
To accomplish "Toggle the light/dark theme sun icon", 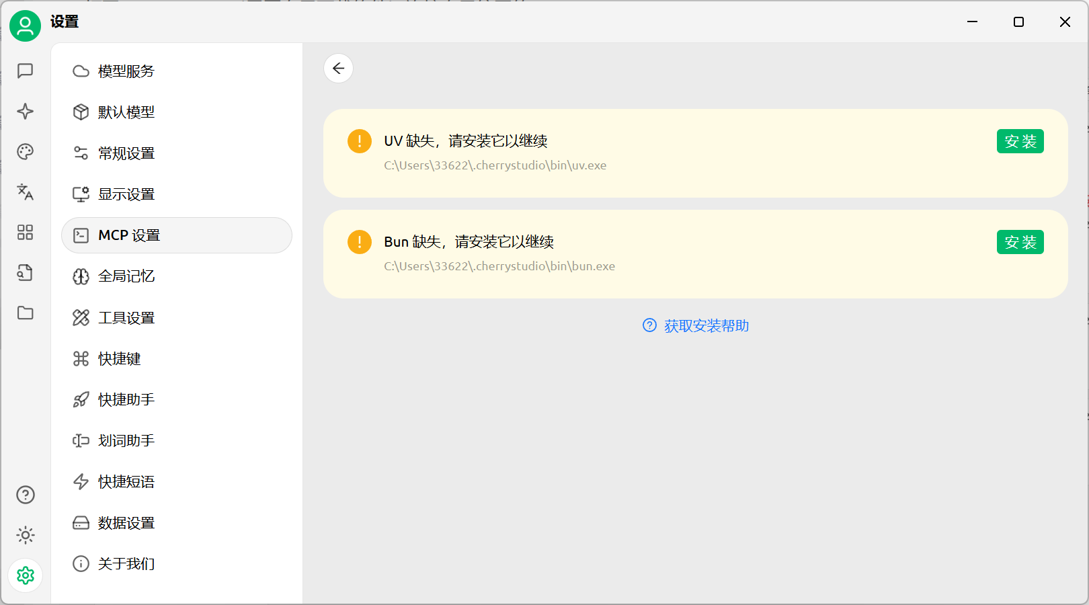I will (x=26, y=535).
